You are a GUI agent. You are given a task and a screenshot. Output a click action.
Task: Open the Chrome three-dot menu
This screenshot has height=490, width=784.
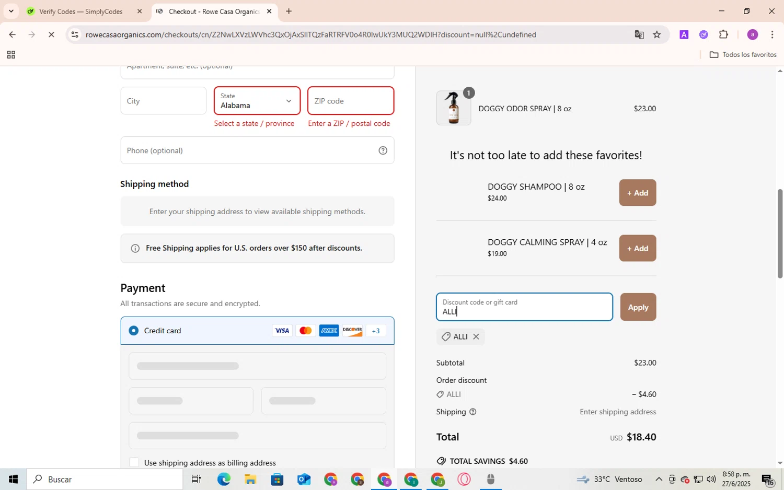point(772,34)
